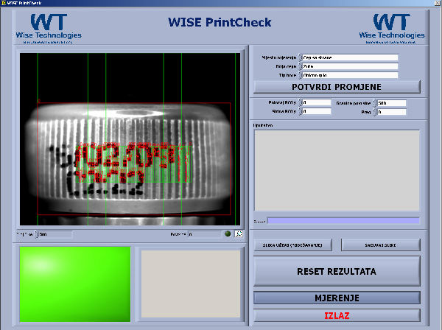Start measurement with the MJERENJE button

(337, 298)
